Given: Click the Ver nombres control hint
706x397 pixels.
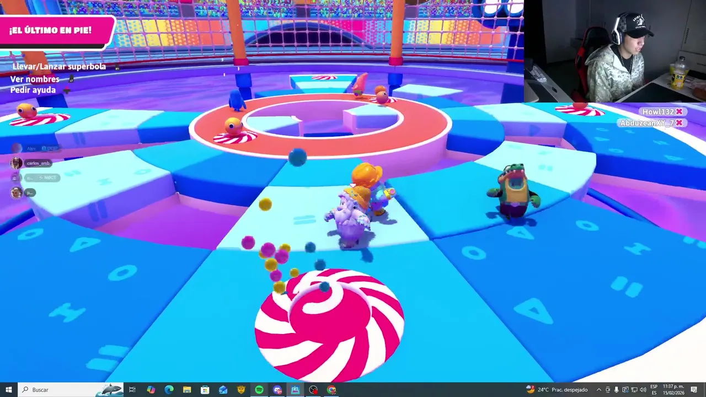Looking at the screenshot, I should [34, 79].
